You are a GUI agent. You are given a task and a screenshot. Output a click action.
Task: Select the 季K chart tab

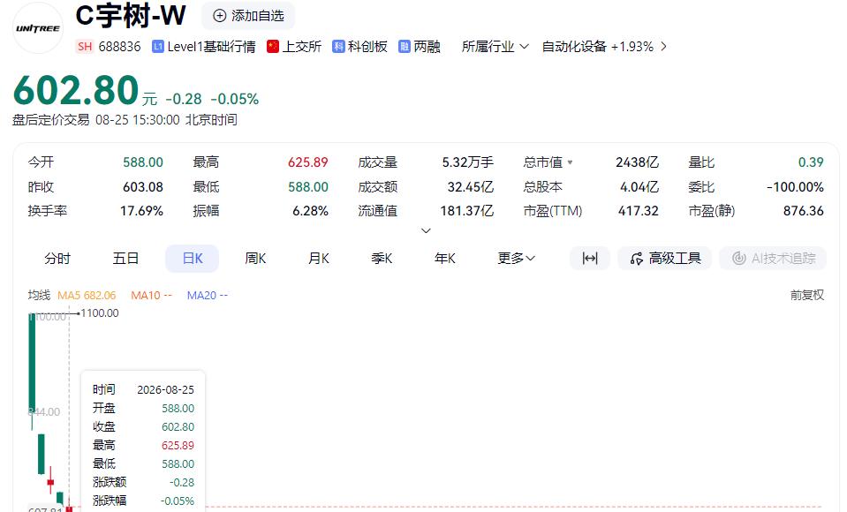pos(382,258)
